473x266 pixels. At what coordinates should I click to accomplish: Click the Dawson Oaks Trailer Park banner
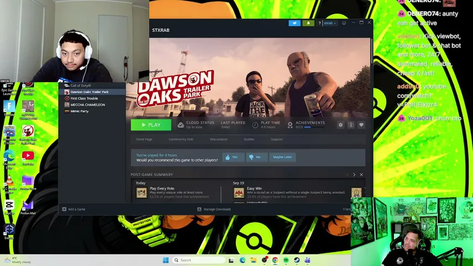point(248,78)
